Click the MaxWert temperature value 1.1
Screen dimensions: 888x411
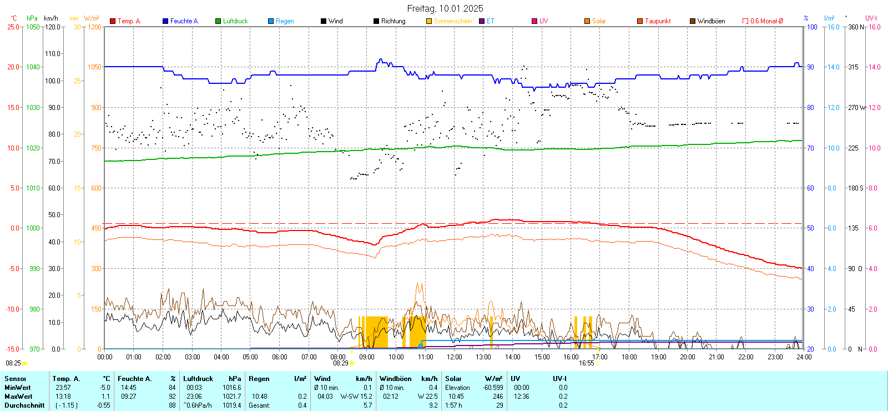pos(105,397)
